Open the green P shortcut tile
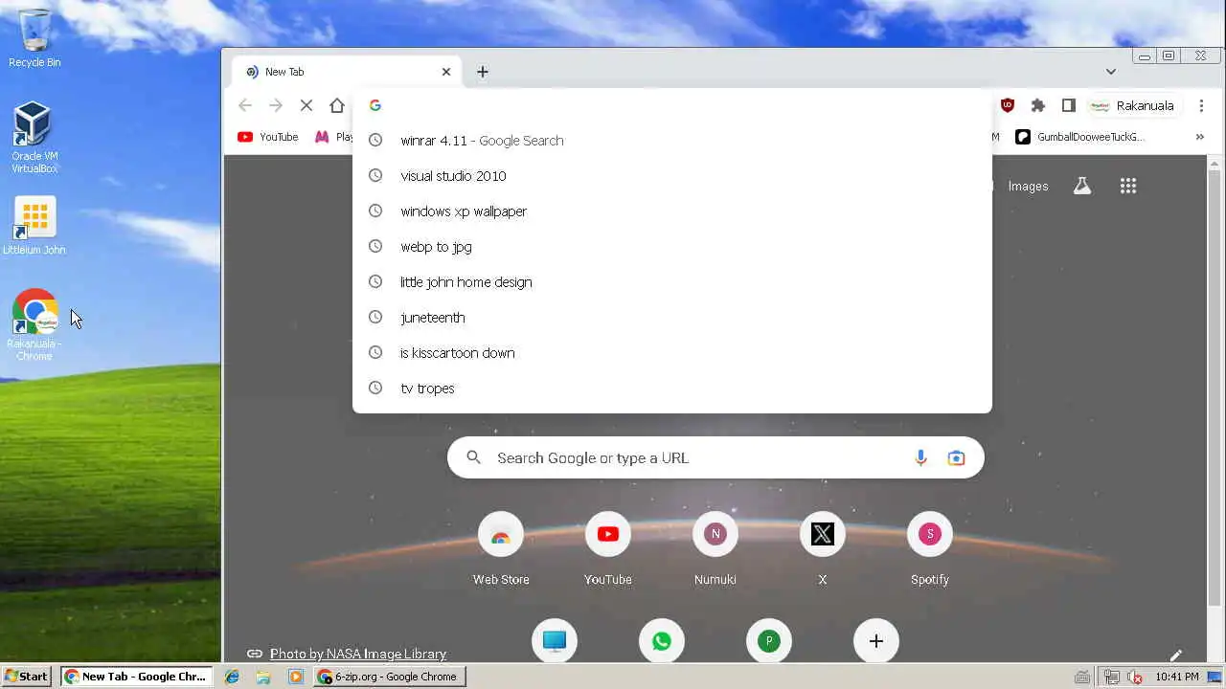The image size is (1226, 689). pyautogui.click(x=769, y=641)
